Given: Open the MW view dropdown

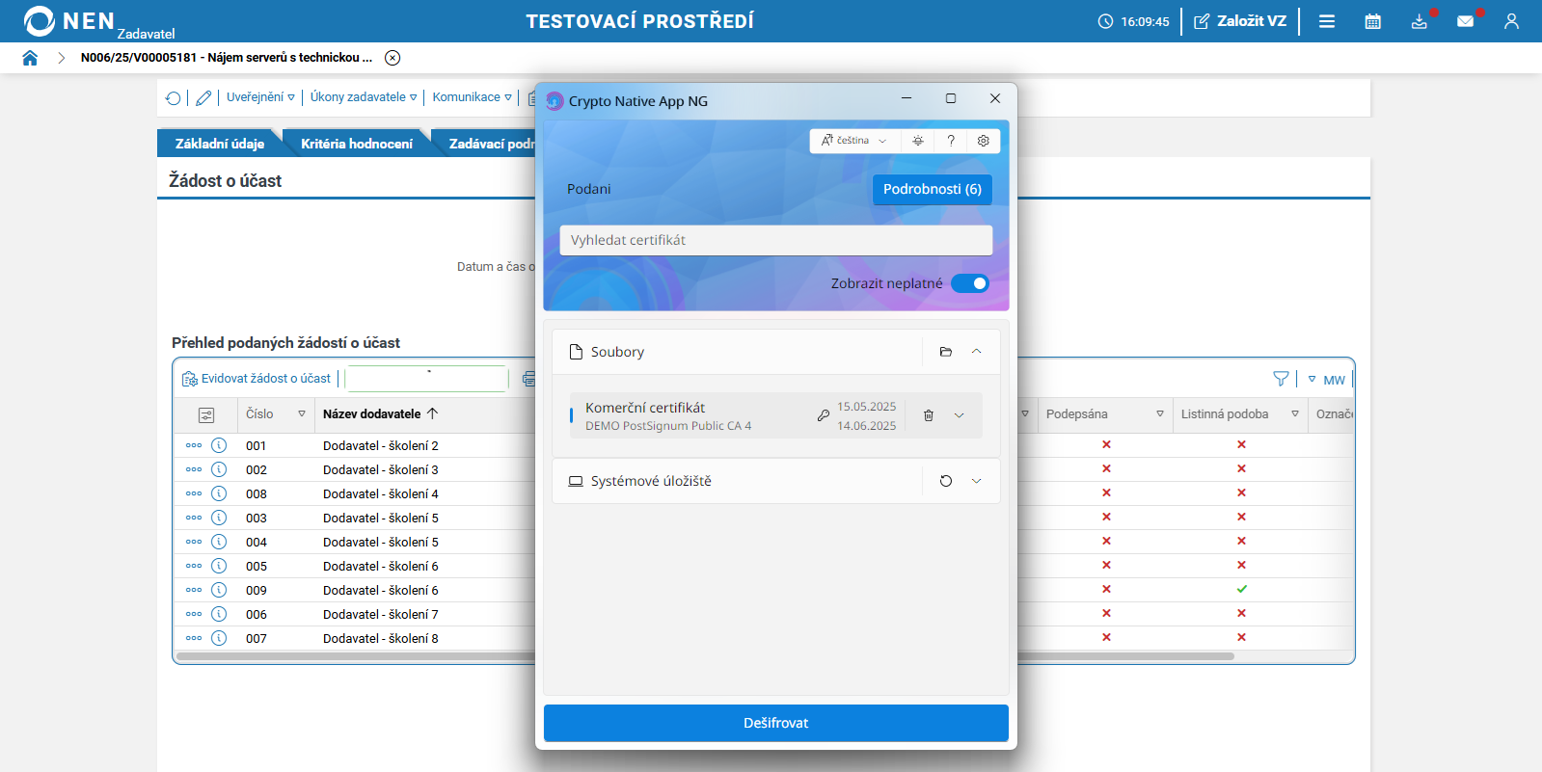Looking at the screenshot, I should click(1327, 380).
